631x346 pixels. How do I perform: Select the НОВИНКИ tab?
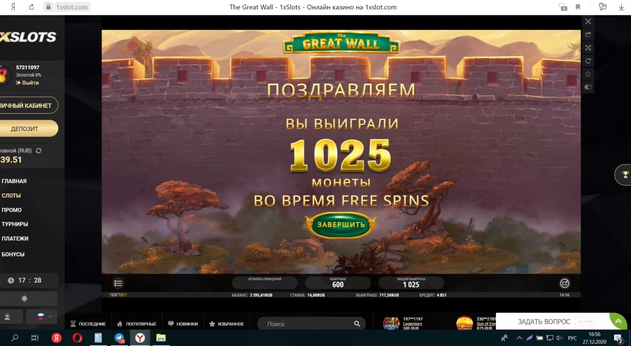pyautogui.click(x=182, y=324)
